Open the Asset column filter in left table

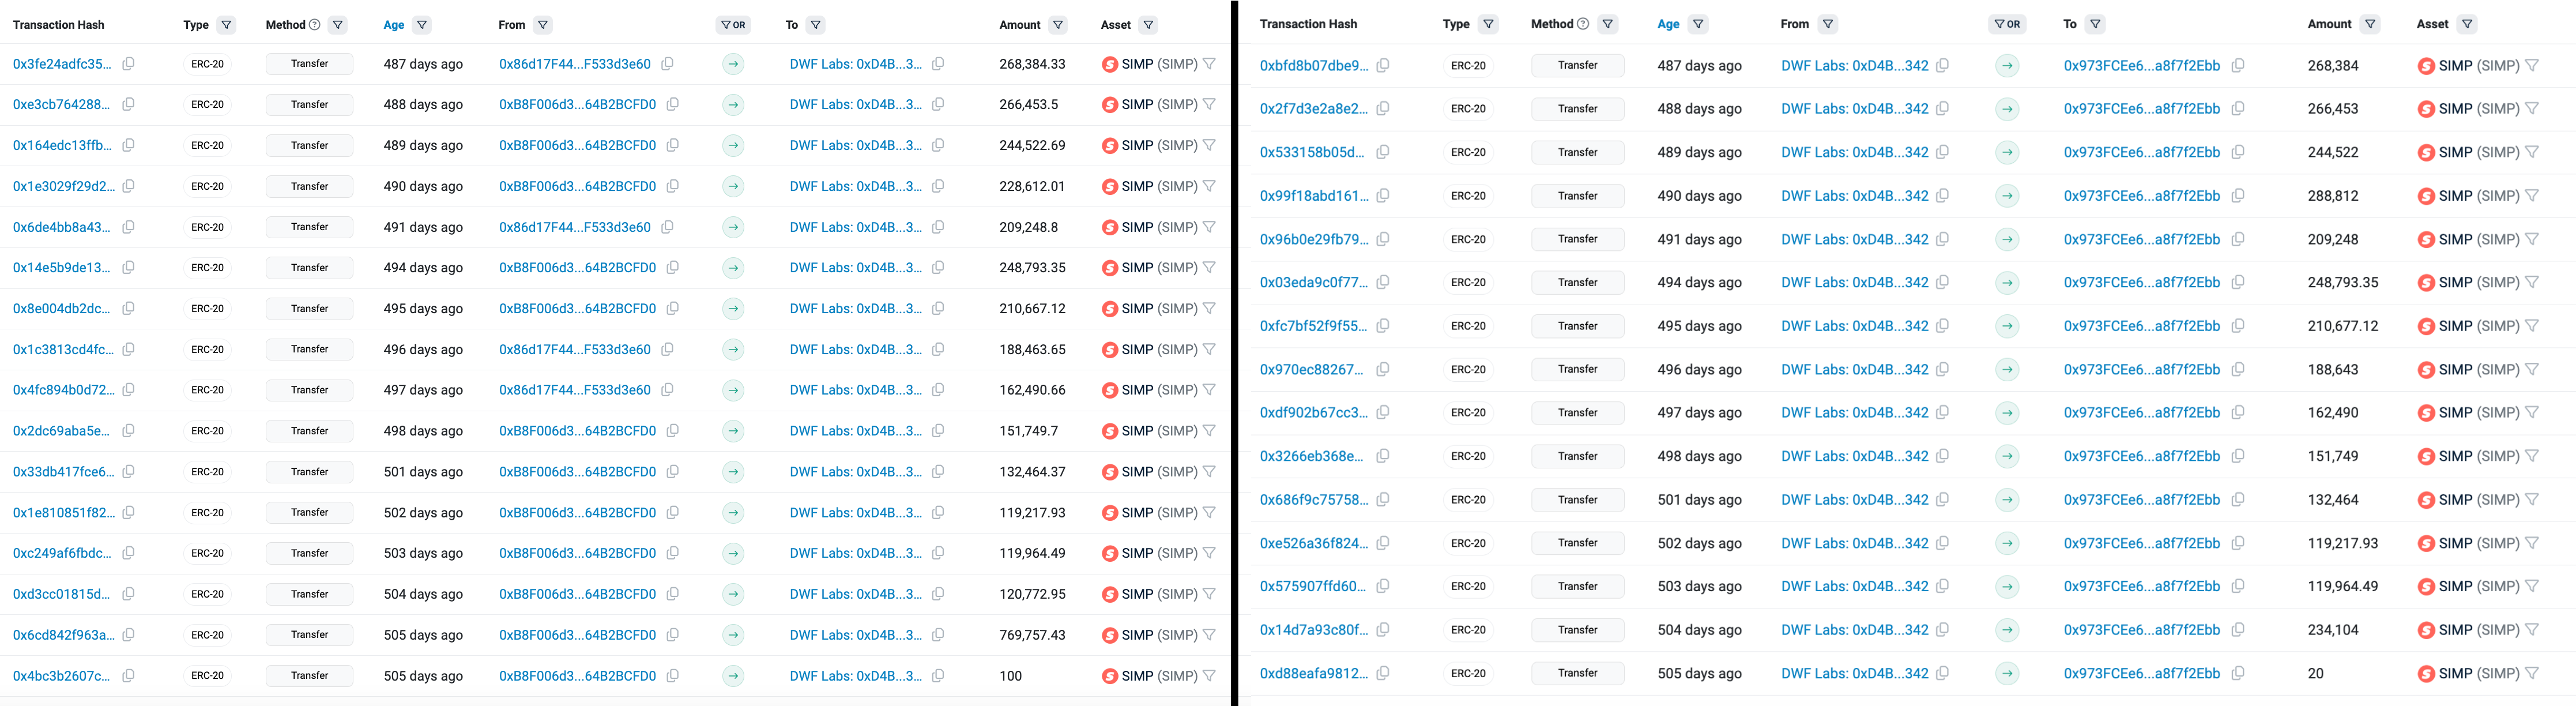click(x=1148, y=25)
